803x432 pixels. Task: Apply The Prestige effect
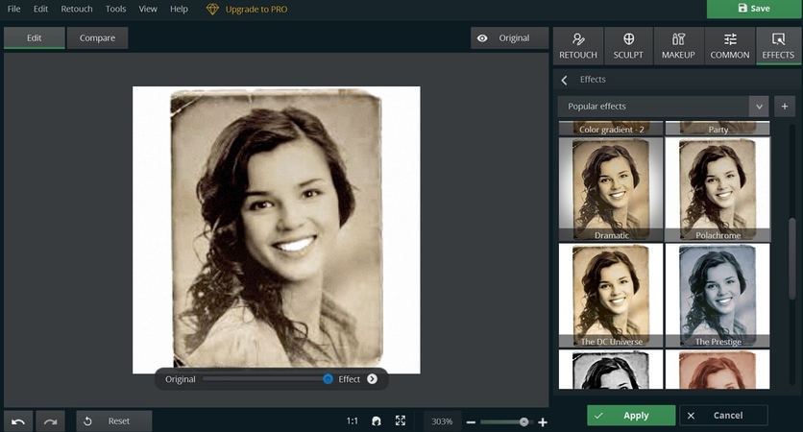tap(718, 296)
